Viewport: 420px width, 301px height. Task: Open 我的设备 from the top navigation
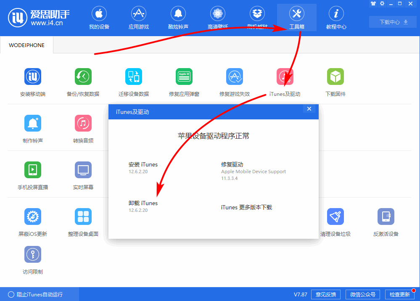pyautogui.click(x=99, y=18)
